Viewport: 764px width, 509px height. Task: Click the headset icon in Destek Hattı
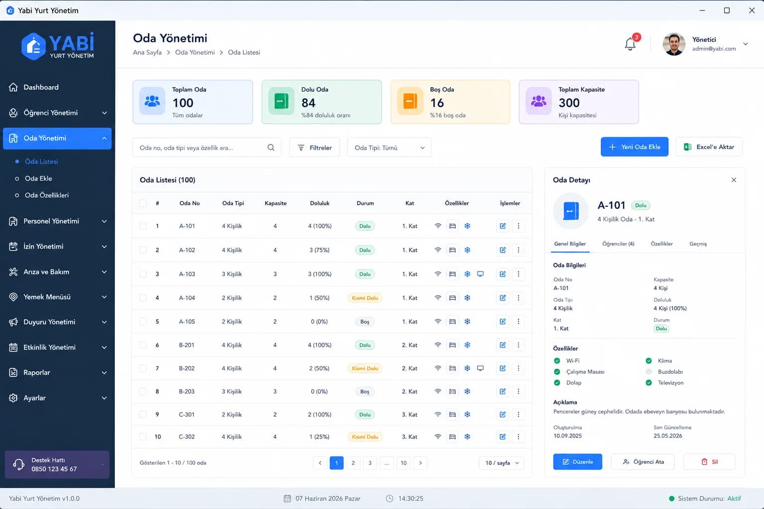[19, 464]
